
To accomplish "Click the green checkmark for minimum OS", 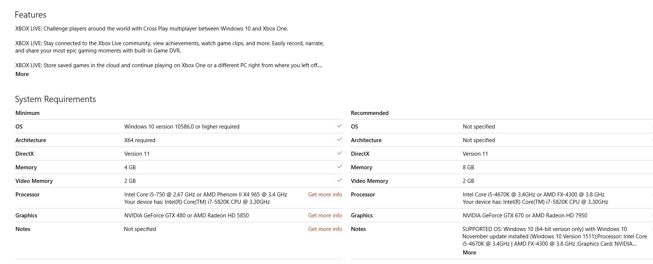I will coord(339,126).
